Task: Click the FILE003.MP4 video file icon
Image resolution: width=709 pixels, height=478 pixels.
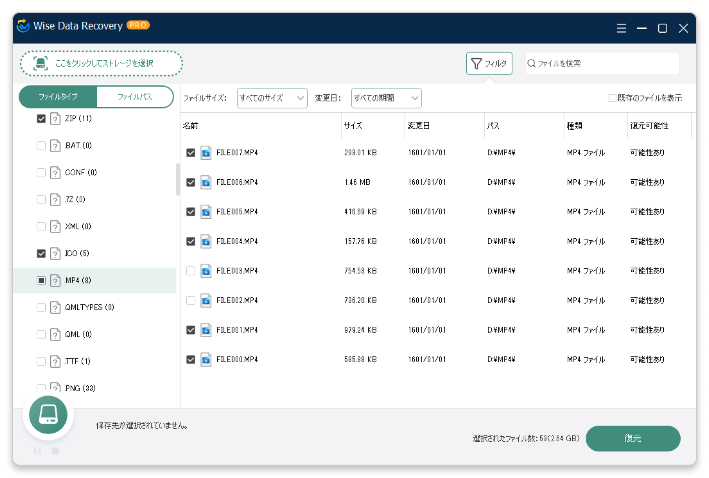Action: click(x=206, y=271)
